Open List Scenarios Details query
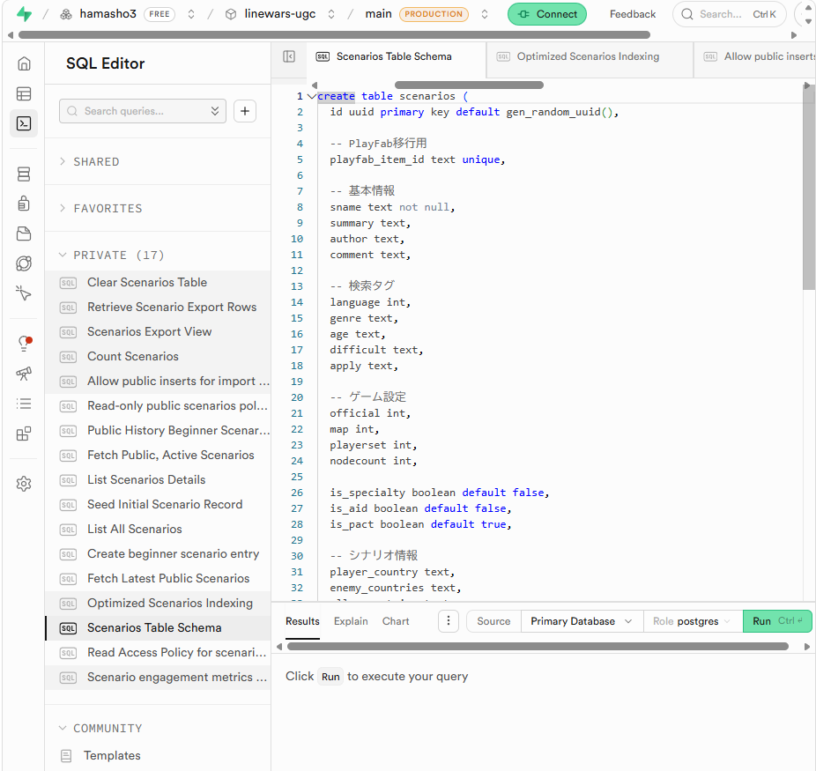816x771 pixels. pos(158,479)
